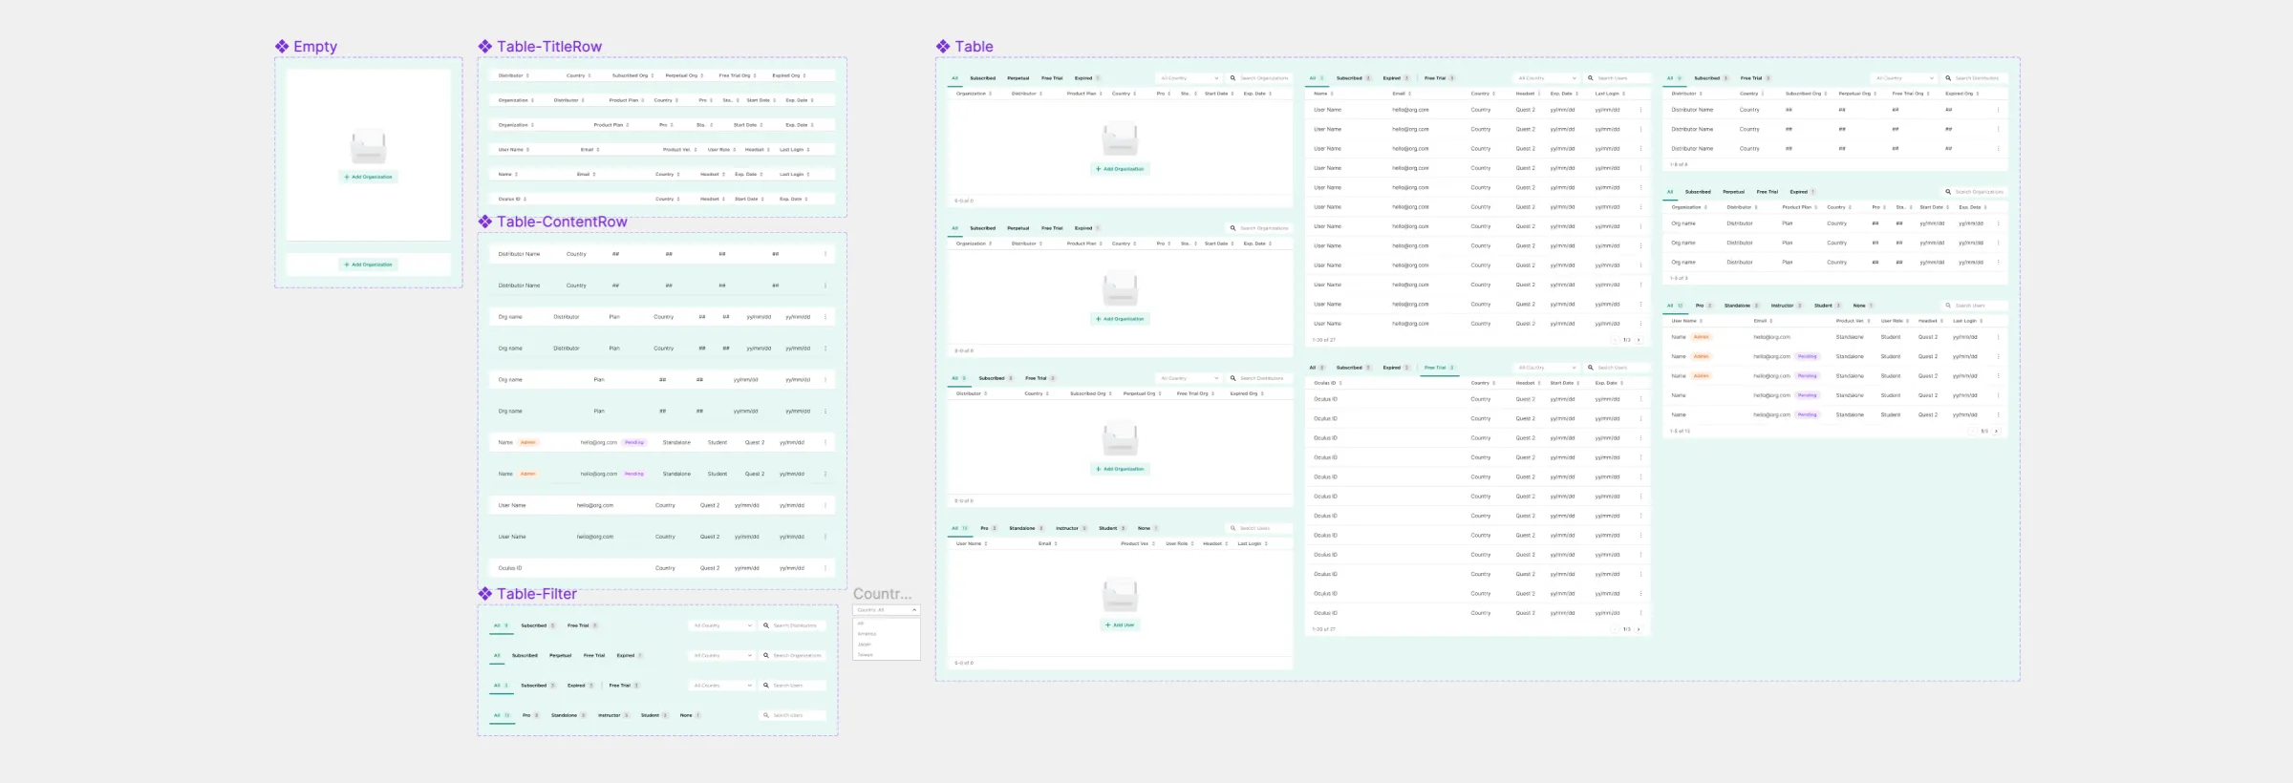Click next-page arrow beside 1-5 of 13
This screenshot has height=783, width=2293.
[x=1996, y=431]
